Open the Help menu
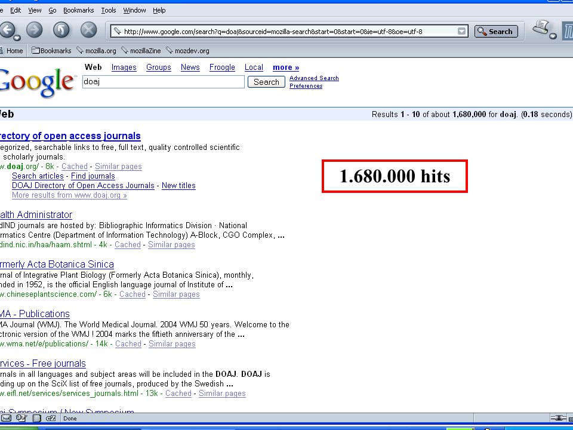The height and width of the screenshot is (430, 573). click(x=159, y=10)
